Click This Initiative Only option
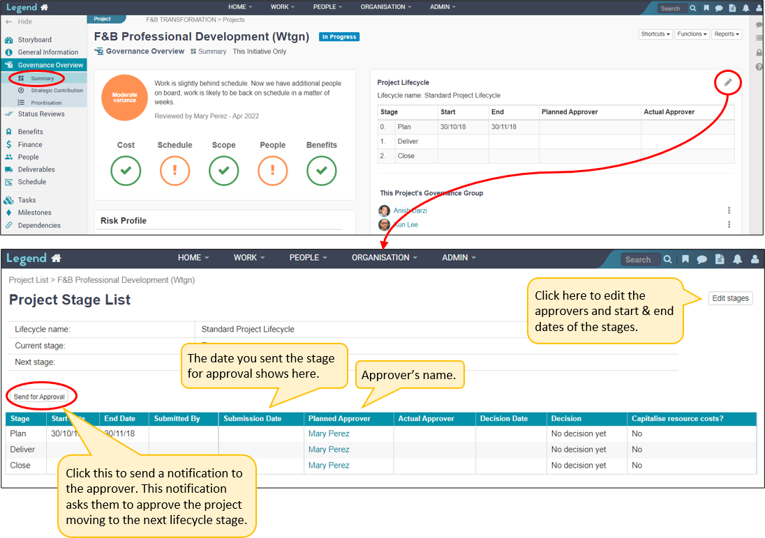 tap(259, 51)
